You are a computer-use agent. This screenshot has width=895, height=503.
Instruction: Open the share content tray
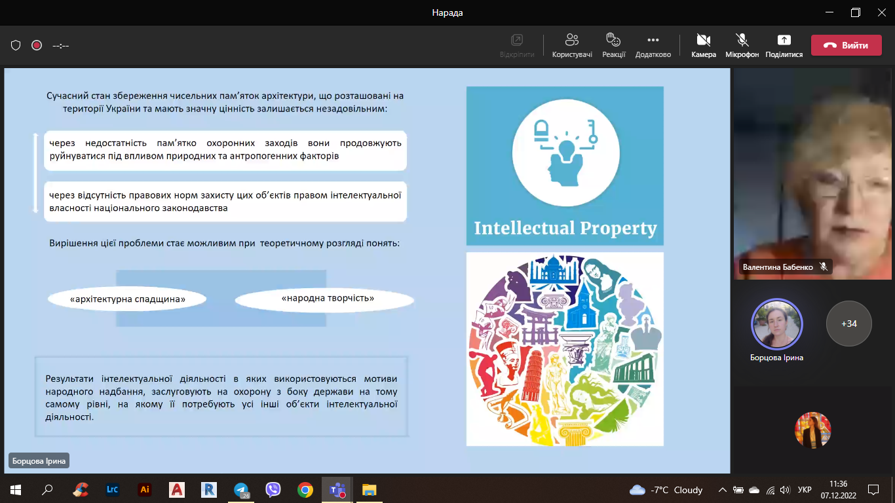click(784, 45)
